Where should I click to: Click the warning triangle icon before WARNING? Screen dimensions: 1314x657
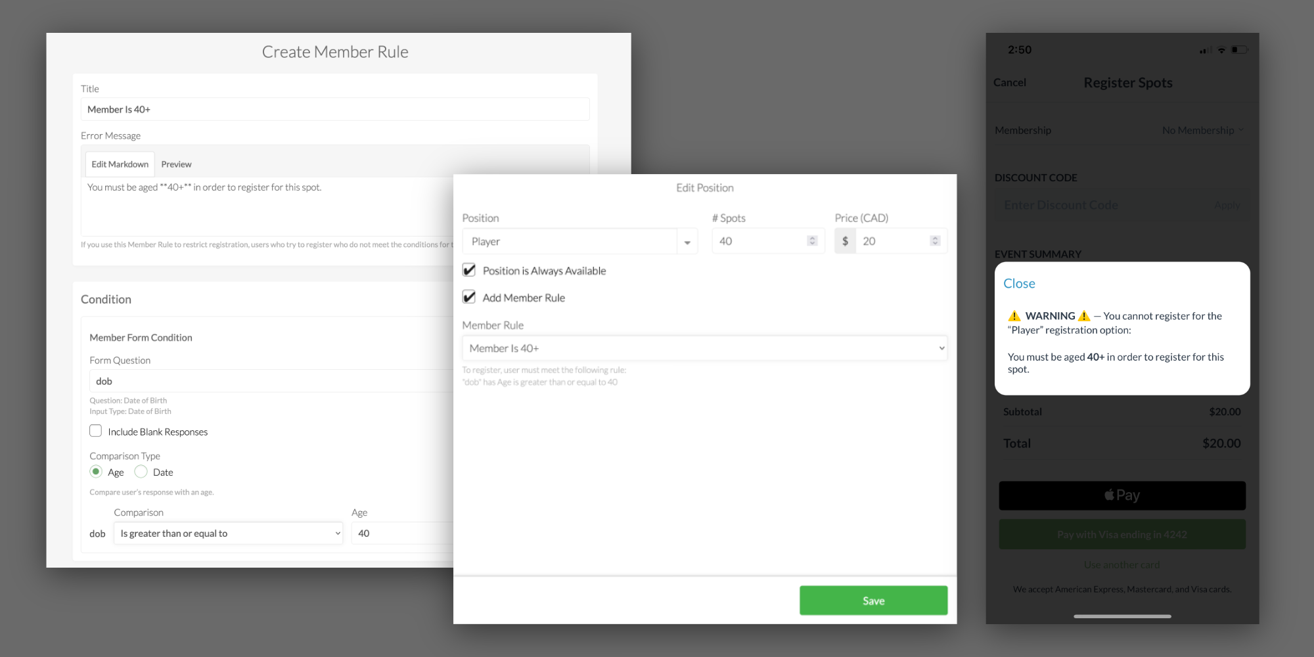(1014, 316)
